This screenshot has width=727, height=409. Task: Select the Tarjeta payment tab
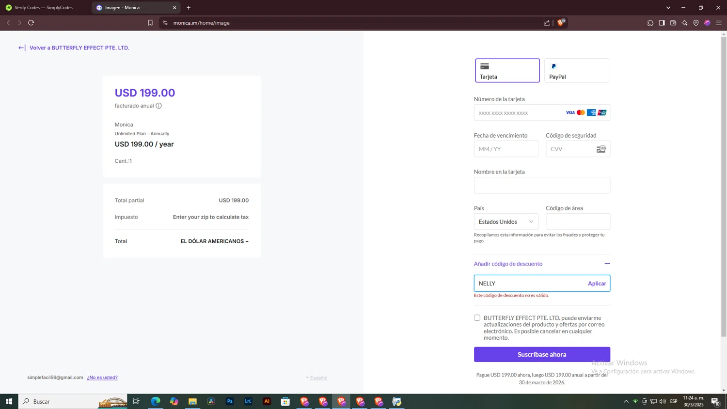point(507,70)
